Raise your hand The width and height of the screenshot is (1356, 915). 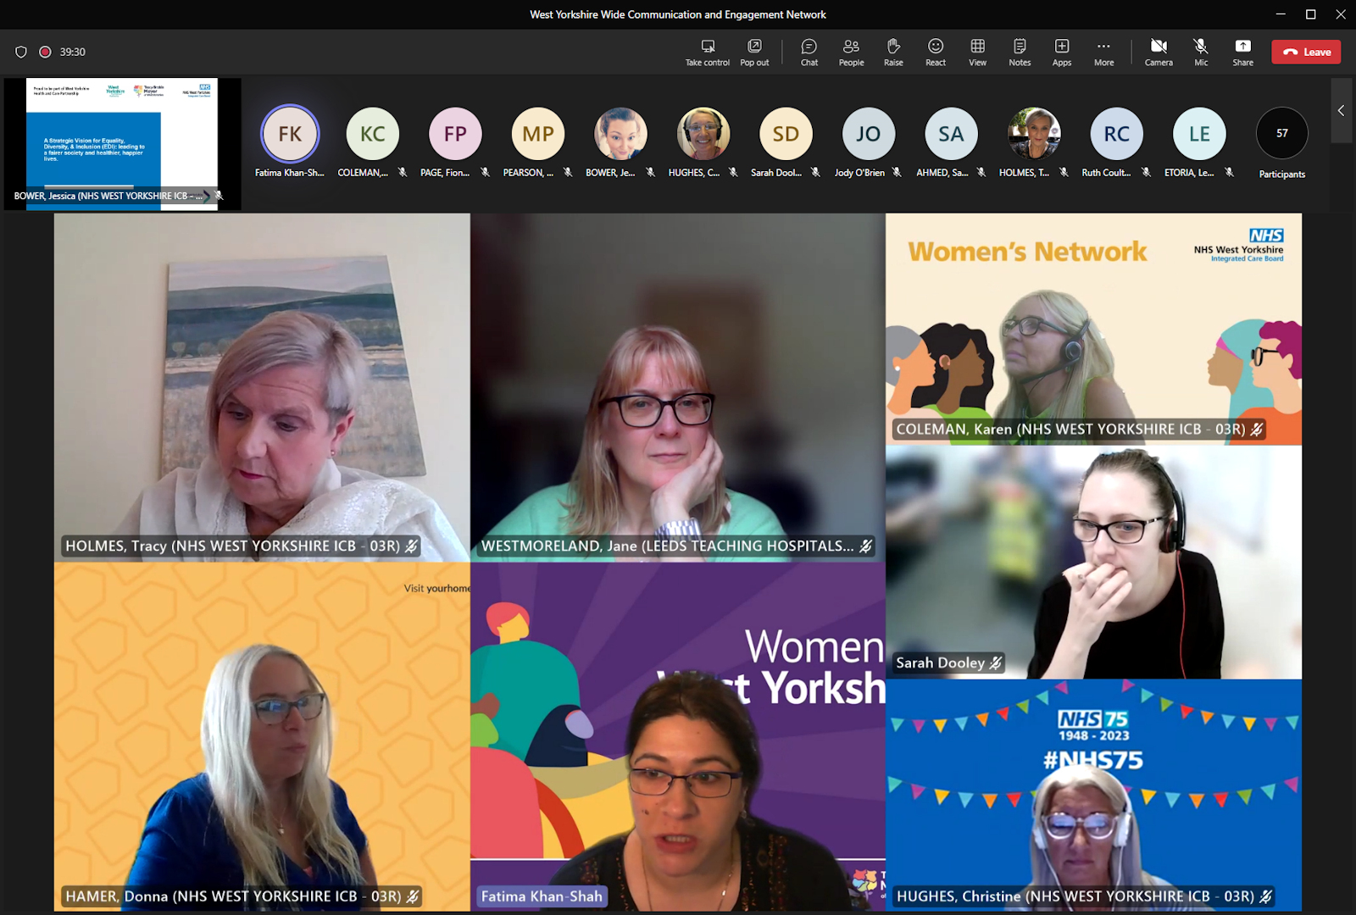click(x=893, y=52)
